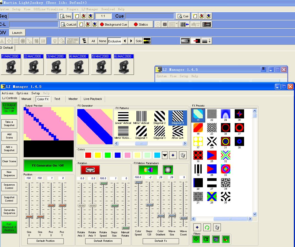Image resolution: width=295 pixels, height=247 pixels.
Task: Click the green refresh preset icon
Action: tap(207, 227)
